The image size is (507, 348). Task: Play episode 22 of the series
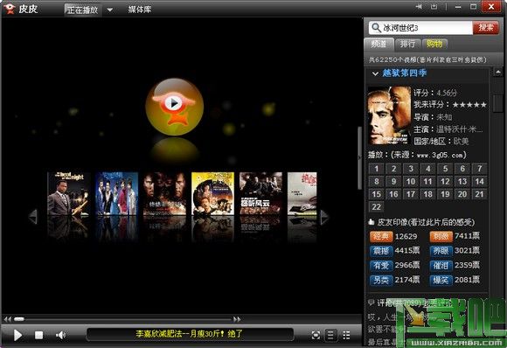(377, 207)
